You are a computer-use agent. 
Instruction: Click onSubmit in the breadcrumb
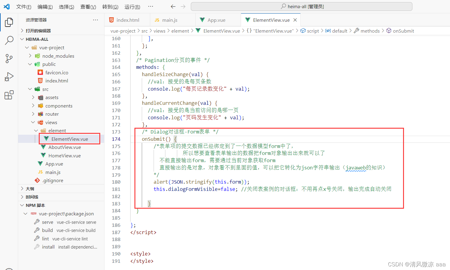(x=400, y=31)
